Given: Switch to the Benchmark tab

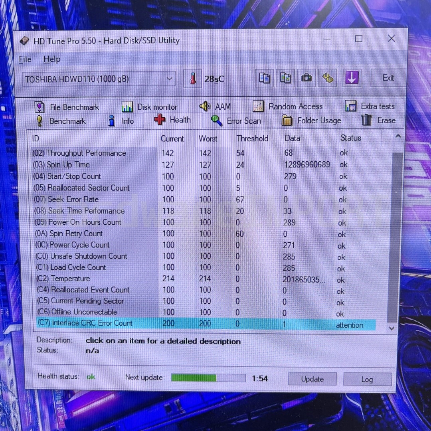Looking at the screenshot, I should (61, 121).
